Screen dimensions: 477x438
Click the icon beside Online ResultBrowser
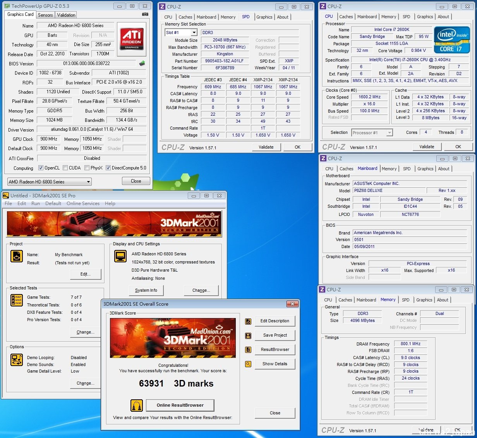point(136,405)
